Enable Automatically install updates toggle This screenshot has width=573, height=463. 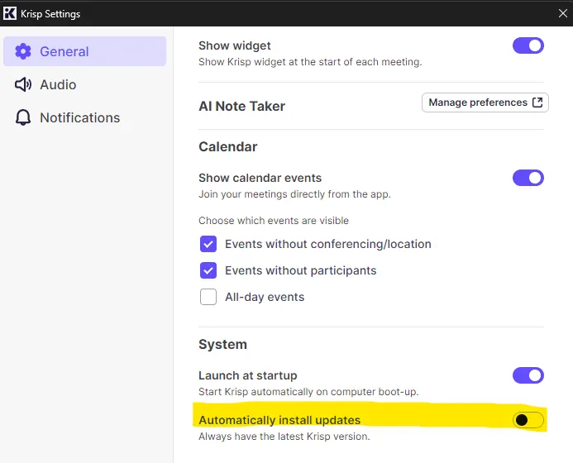pyautogui.click(x=528, y=420)
